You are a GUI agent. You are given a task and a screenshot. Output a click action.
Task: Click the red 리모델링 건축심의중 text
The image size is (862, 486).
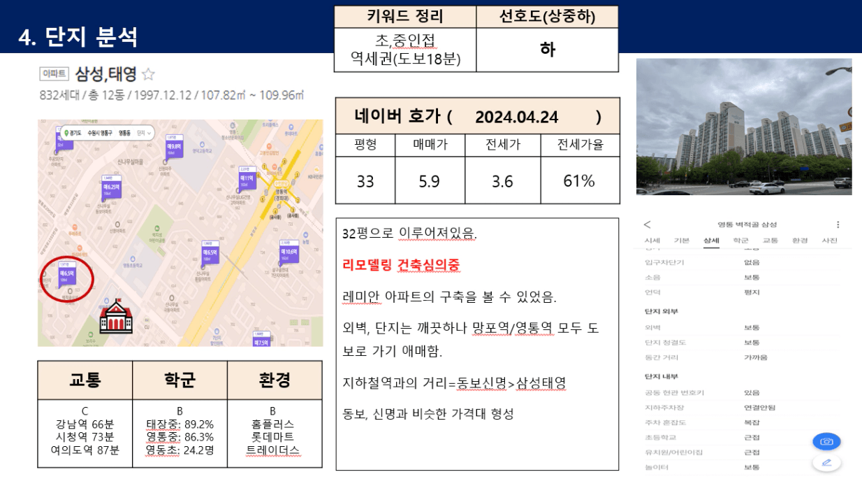point(401,264)
